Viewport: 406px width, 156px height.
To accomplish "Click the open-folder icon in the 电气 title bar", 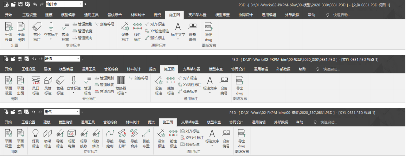I will tap(13, 112).
